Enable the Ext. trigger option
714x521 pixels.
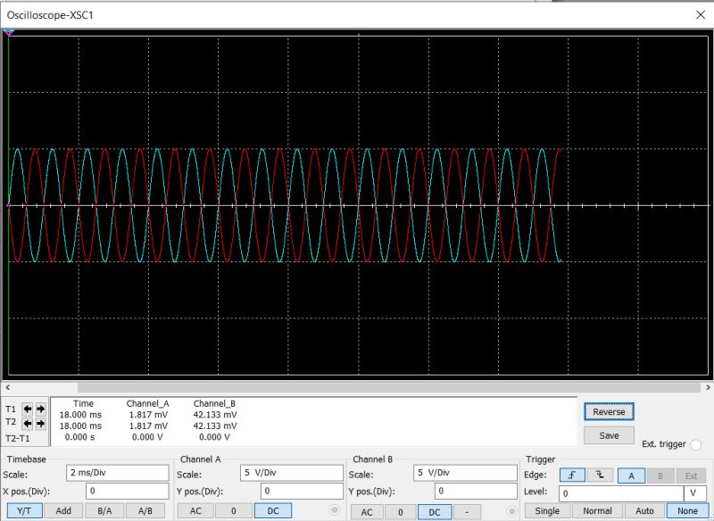pyautogui.click(x=694, y=443)
